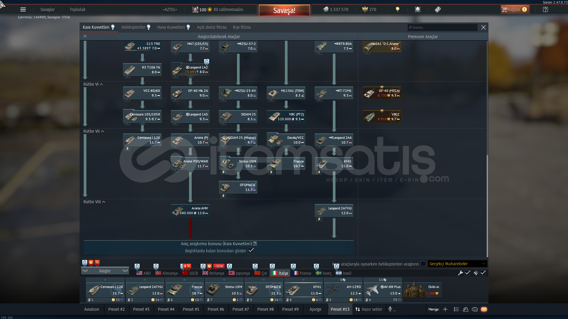Open the help question mark icon
This screenshot has width=568, height=319.
click(545, 9)
